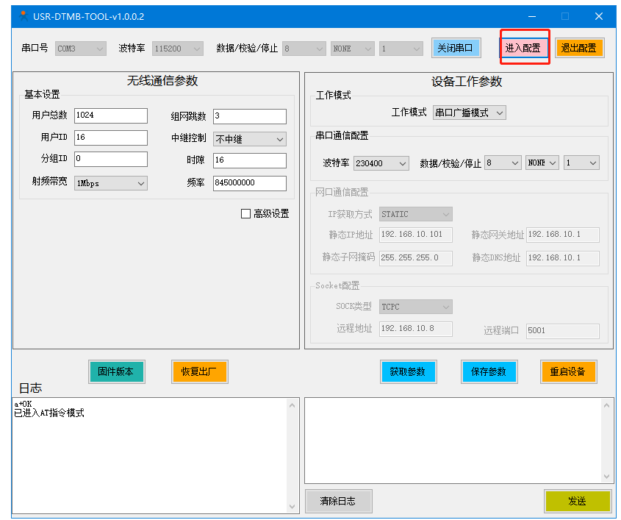Click the 退出配置 button

click(579, 49)
